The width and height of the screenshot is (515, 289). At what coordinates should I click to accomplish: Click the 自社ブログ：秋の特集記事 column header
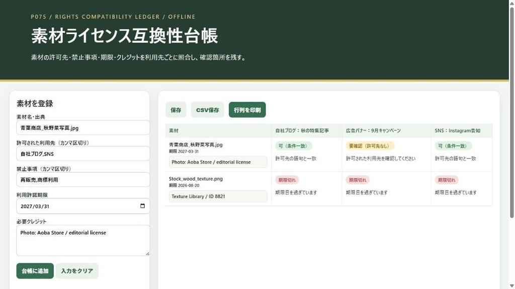(306, 130)
